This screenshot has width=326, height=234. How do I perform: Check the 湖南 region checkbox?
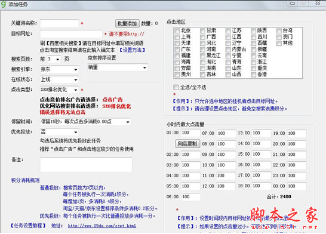coord(203,68)
